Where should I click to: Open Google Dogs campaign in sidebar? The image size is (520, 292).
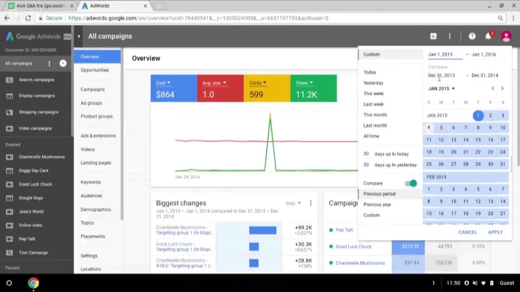coord(30,198)
